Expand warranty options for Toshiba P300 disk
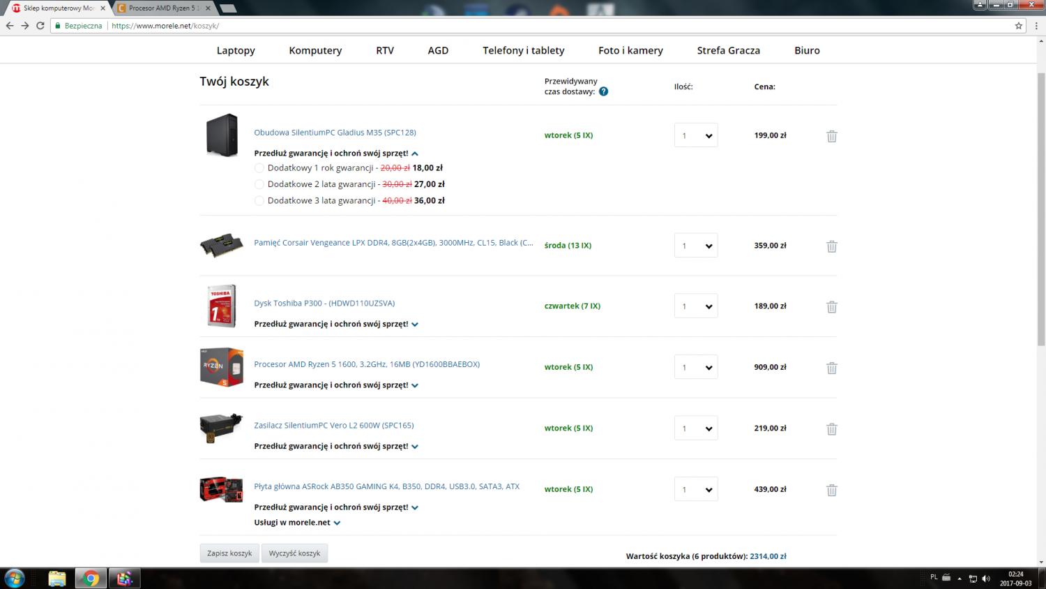1046x589 pixels. click(x=415, y=325)
